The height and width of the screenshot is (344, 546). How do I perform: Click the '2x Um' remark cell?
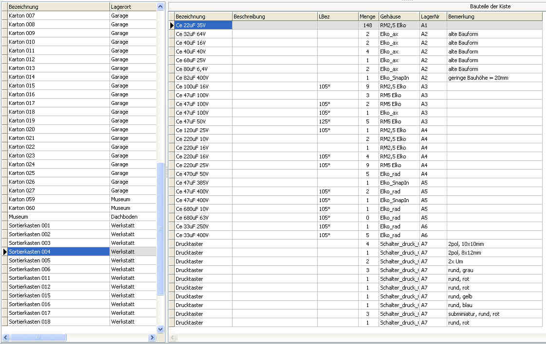click(x=494, y=261)
